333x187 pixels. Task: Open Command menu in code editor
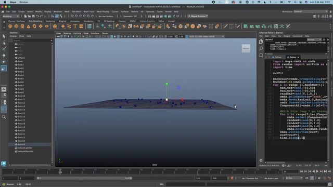(297, 36)
